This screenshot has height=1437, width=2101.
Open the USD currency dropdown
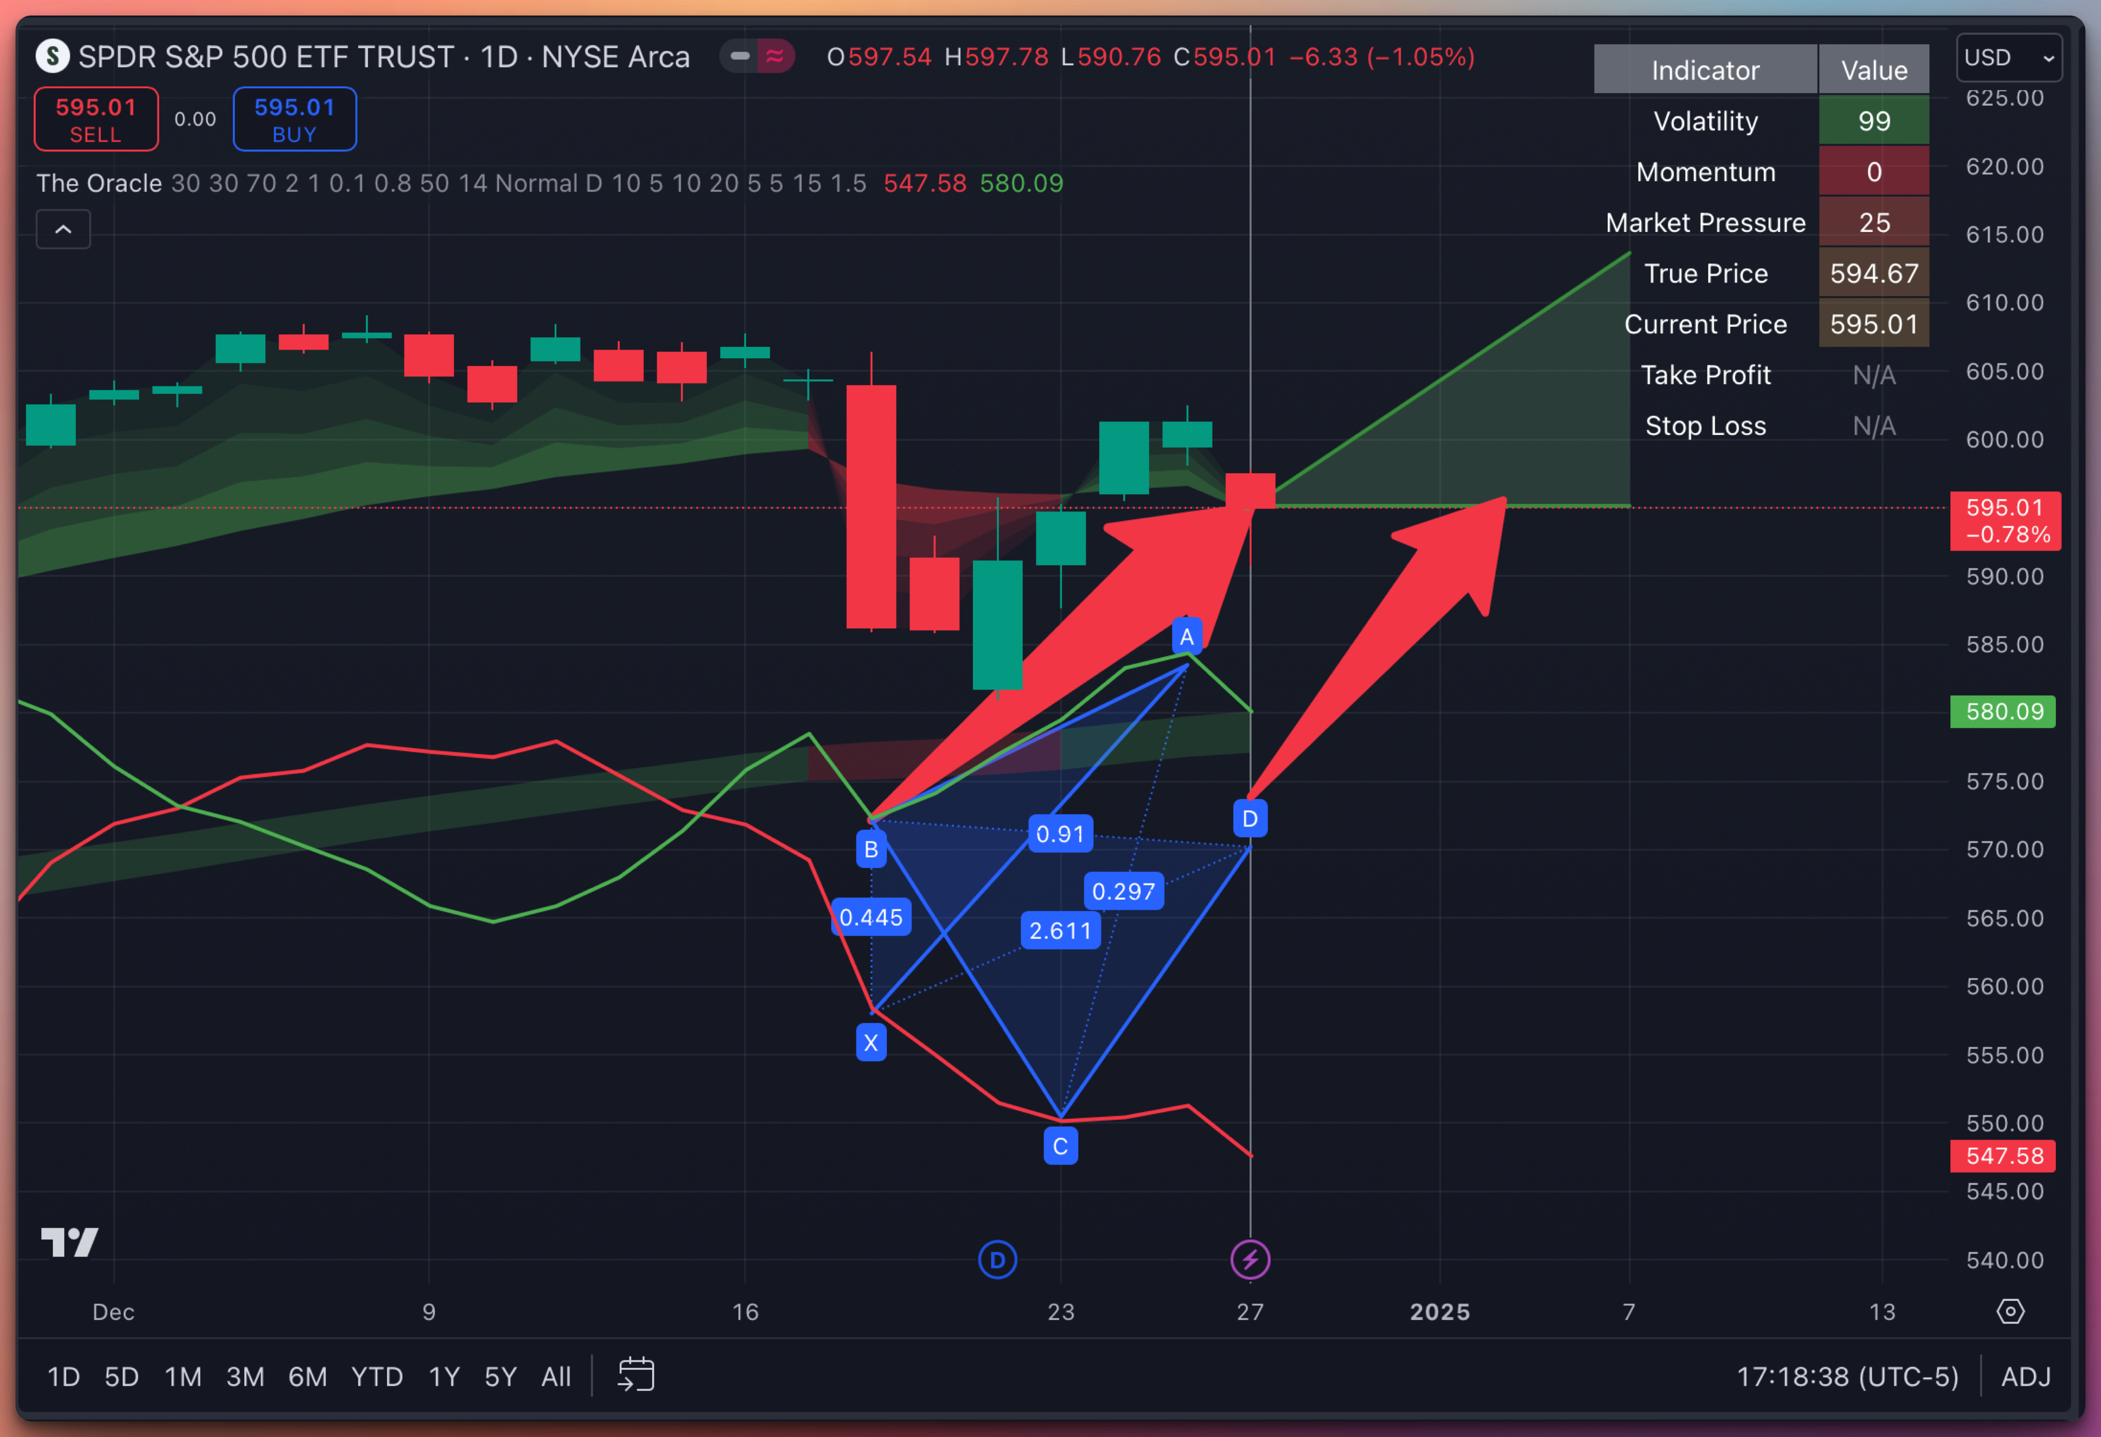[2009, 57]
